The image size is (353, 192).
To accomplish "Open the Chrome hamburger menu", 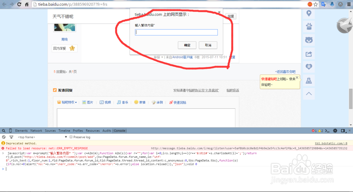I will (349, 4).
